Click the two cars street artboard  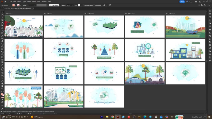[x=145, y=73]
